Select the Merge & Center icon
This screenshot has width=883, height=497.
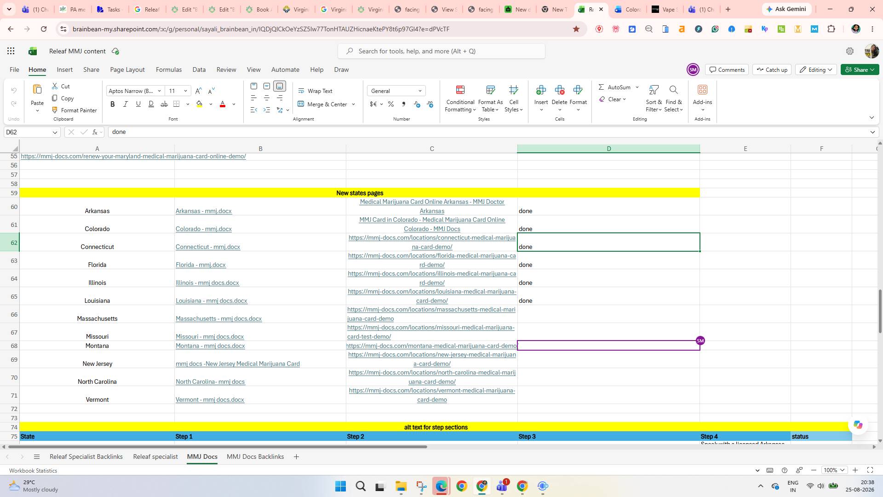point(301,104)
